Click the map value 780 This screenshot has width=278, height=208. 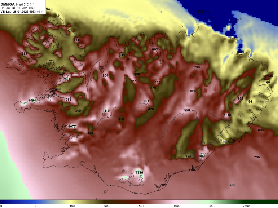(x=232, y=185)
